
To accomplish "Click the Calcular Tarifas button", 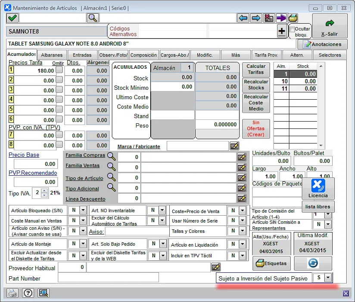I will click(256, 69).
